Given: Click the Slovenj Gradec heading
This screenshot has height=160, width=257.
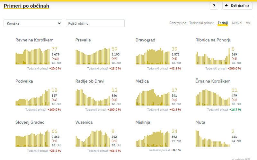Looking at the screenshot, I should pos(30,122).
